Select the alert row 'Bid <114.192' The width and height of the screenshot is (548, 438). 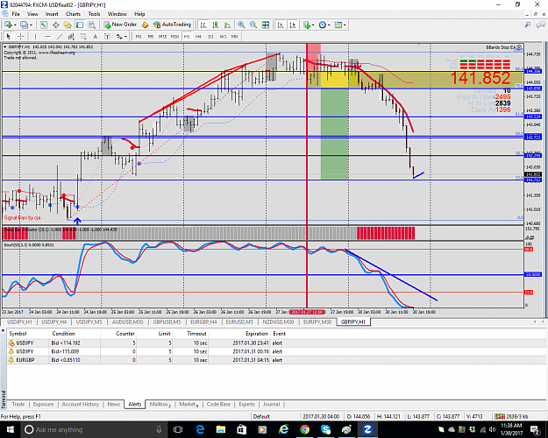pyautogui.click(x=276, y=343)
